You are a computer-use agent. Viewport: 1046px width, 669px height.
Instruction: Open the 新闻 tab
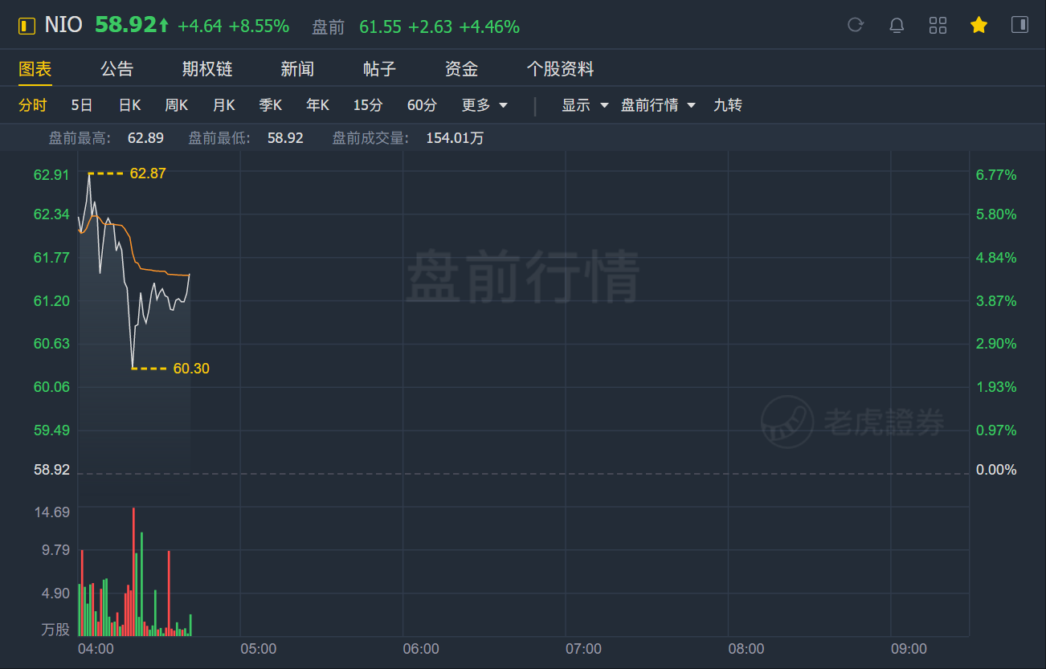click(297, 69)
